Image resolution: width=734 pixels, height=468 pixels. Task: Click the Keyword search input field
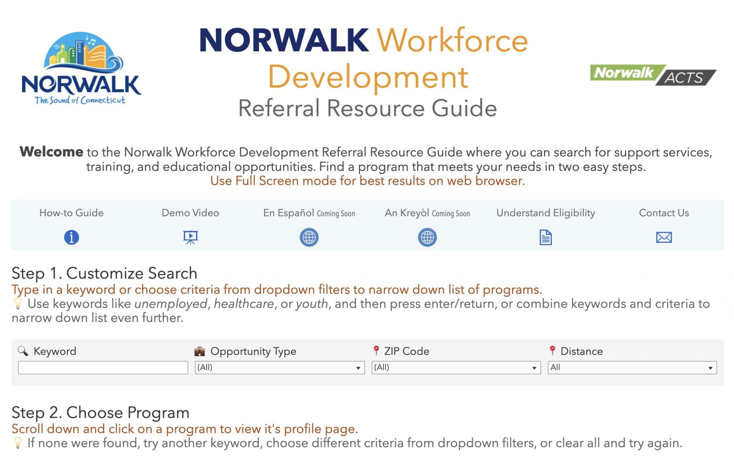tap(103, 368)
